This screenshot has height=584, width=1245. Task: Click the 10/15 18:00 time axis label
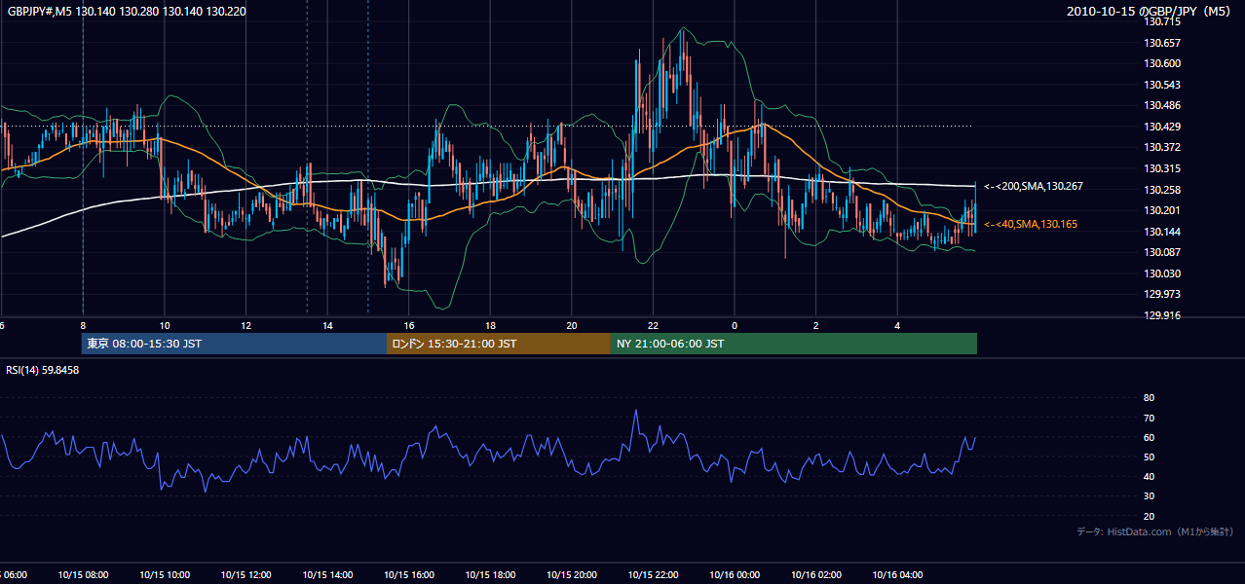490,575
